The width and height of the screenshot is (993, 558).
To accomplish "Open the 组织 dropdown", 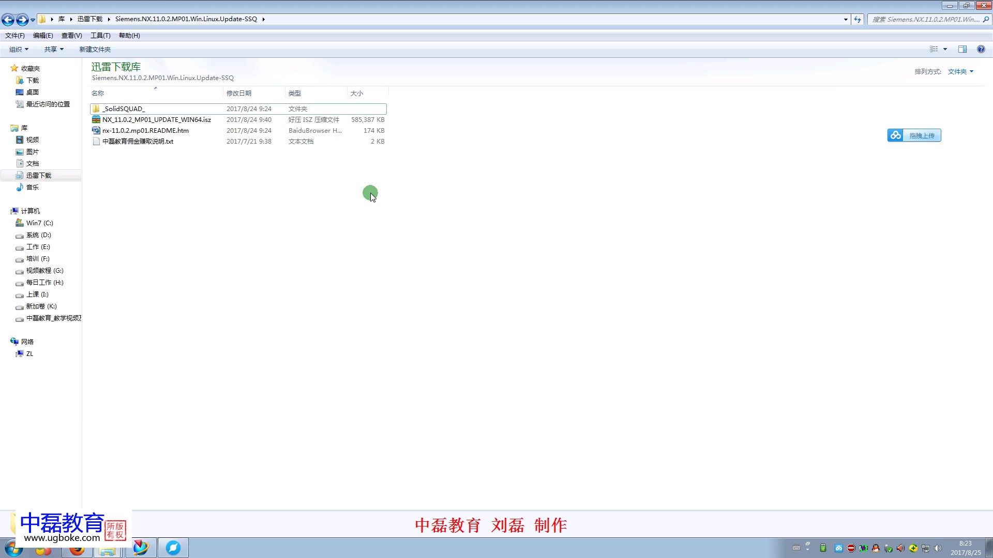I will pyautogui.click(x=19, y=49).
